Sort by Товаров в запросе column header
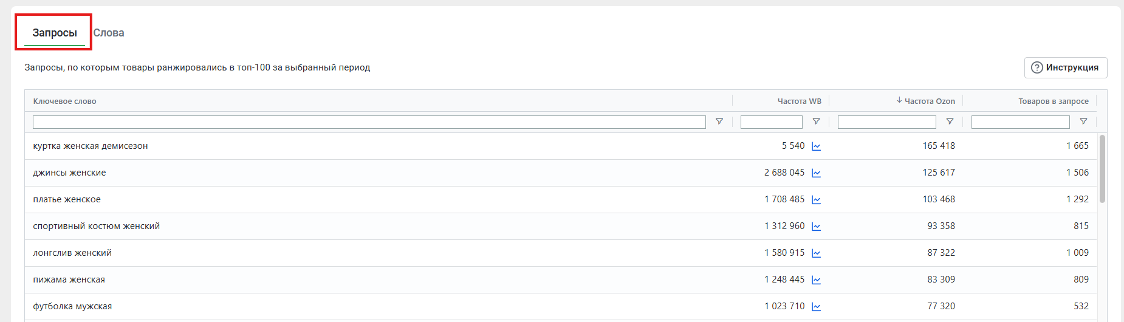 pos(1054,101)
